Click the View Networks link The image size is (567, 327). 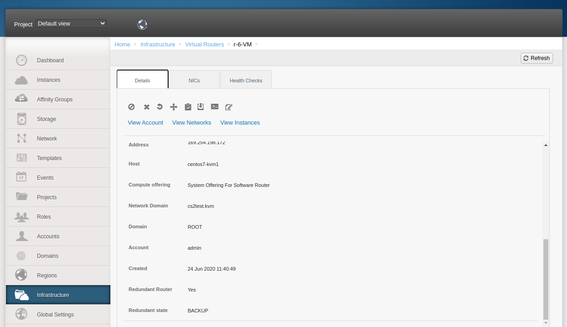click(x=192, y=122)
